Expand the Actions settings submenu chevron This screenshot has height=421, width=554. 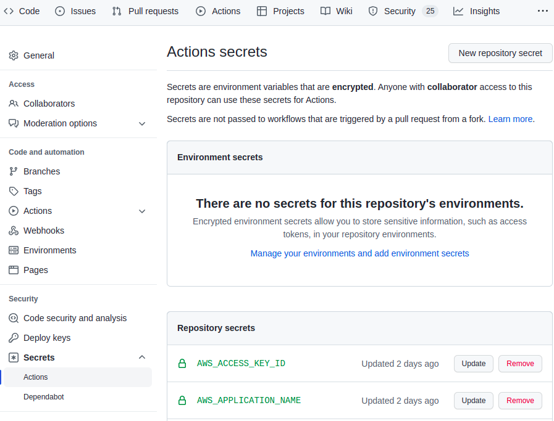coord(142,211)
